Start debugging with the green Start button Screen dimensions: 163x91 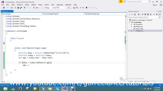36,8
